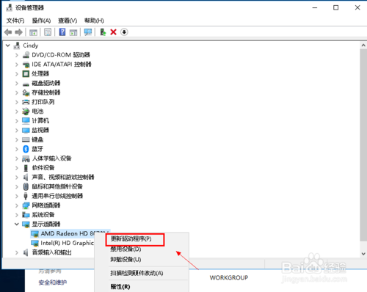Select the 鼠标和其他指针设备 mouse icon

26,186
